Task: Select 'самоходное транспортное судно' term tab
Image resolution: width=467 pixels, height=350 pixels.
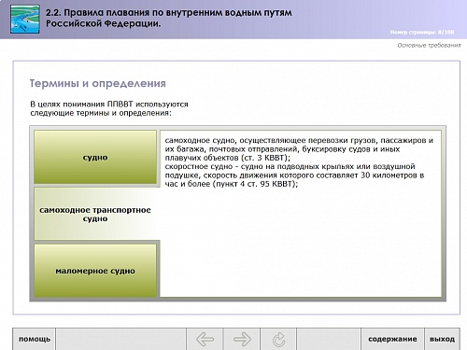Action: tap(95, 214)
